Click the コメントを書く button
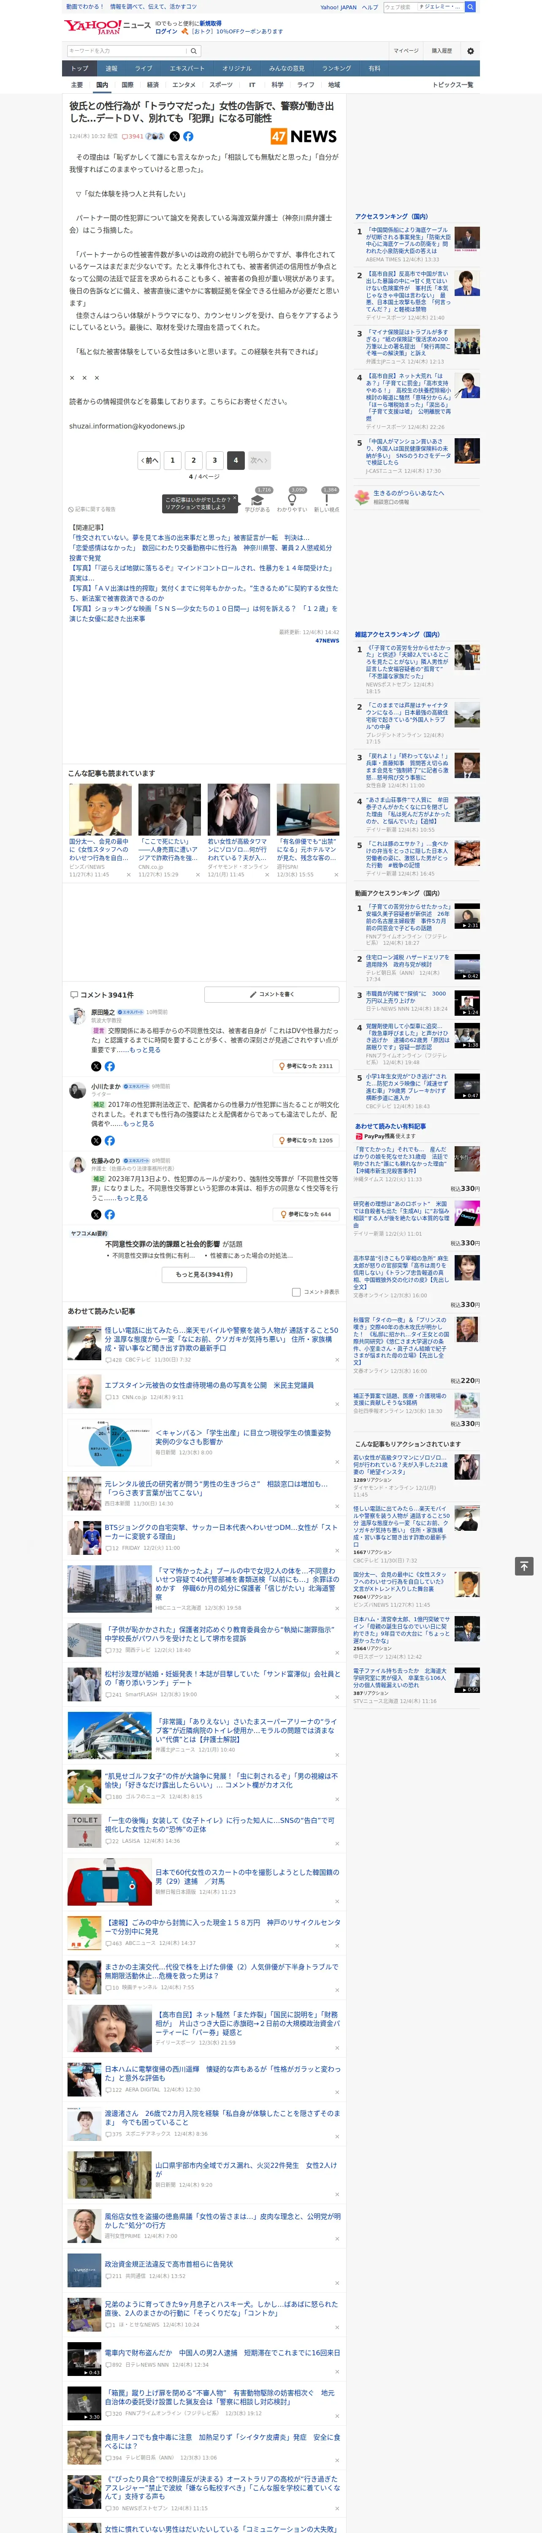 coord(271,994)
